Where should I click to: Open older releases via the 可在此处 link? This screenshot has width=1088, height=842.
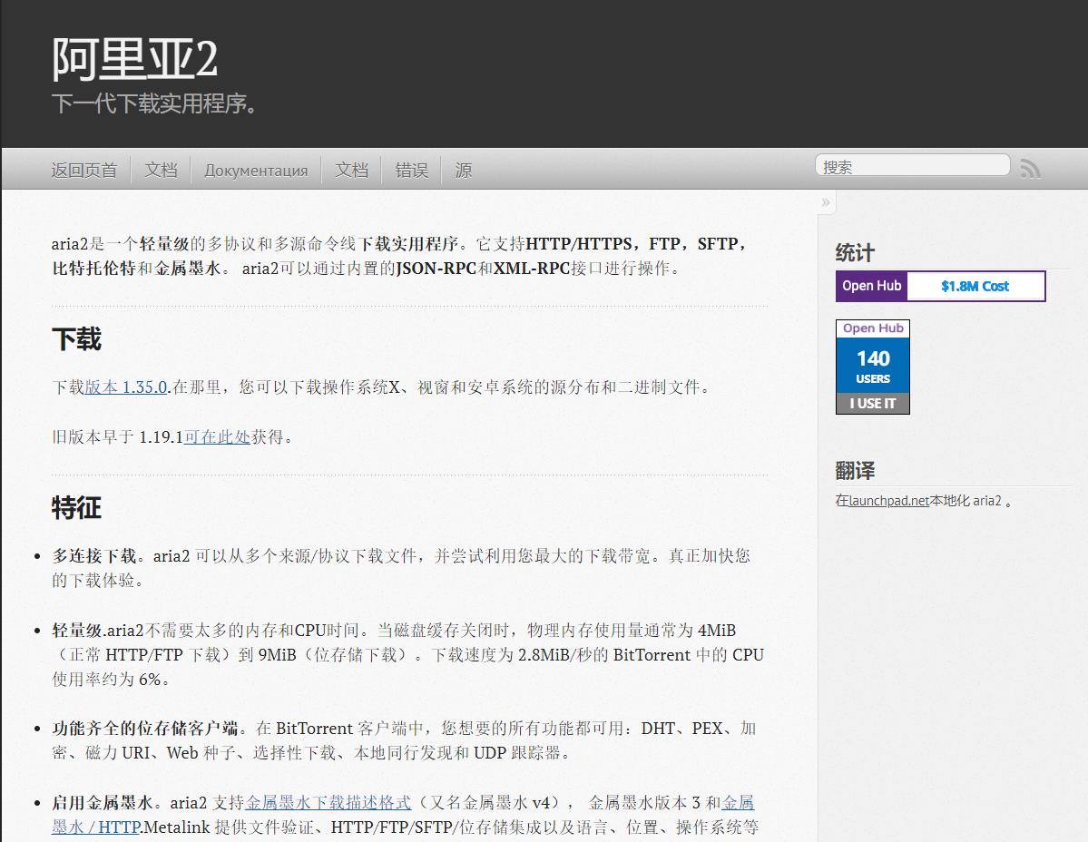[x=215, y=436]
